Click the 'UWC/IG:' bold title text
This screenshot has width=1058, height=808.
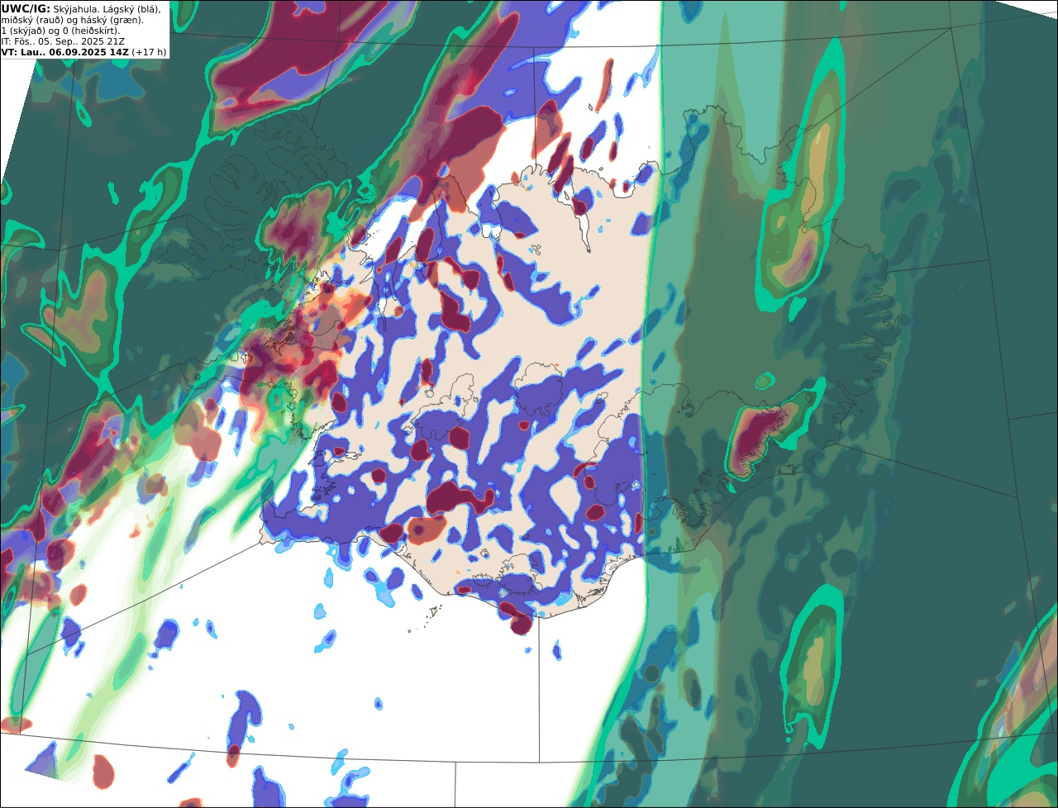point(26,9)
